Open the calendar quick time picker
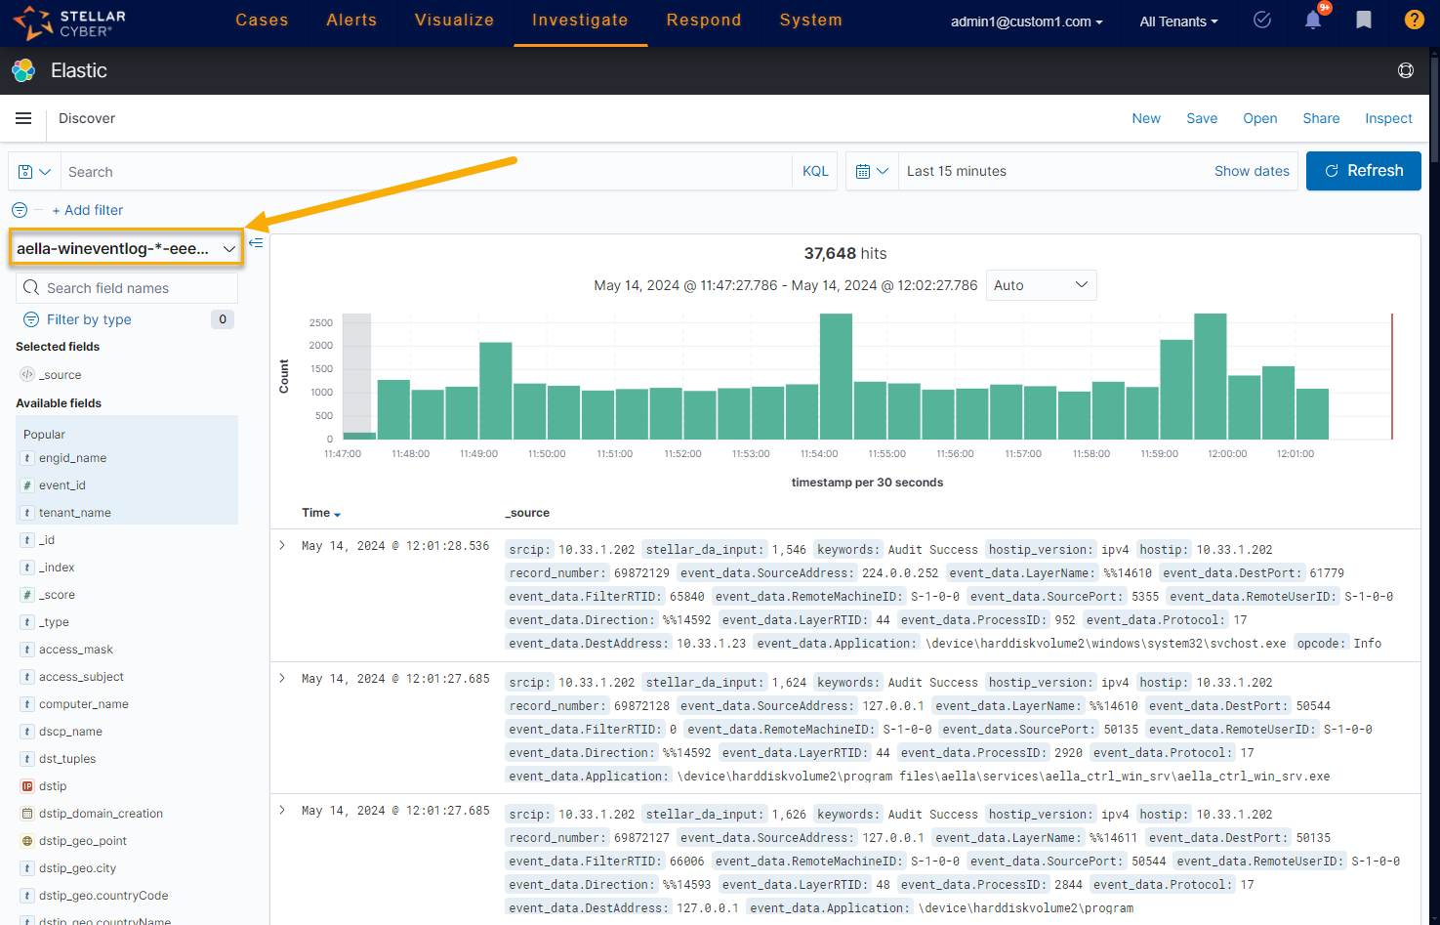Image resolution: width=1440 pixels, height=925 pixels. 872,171
